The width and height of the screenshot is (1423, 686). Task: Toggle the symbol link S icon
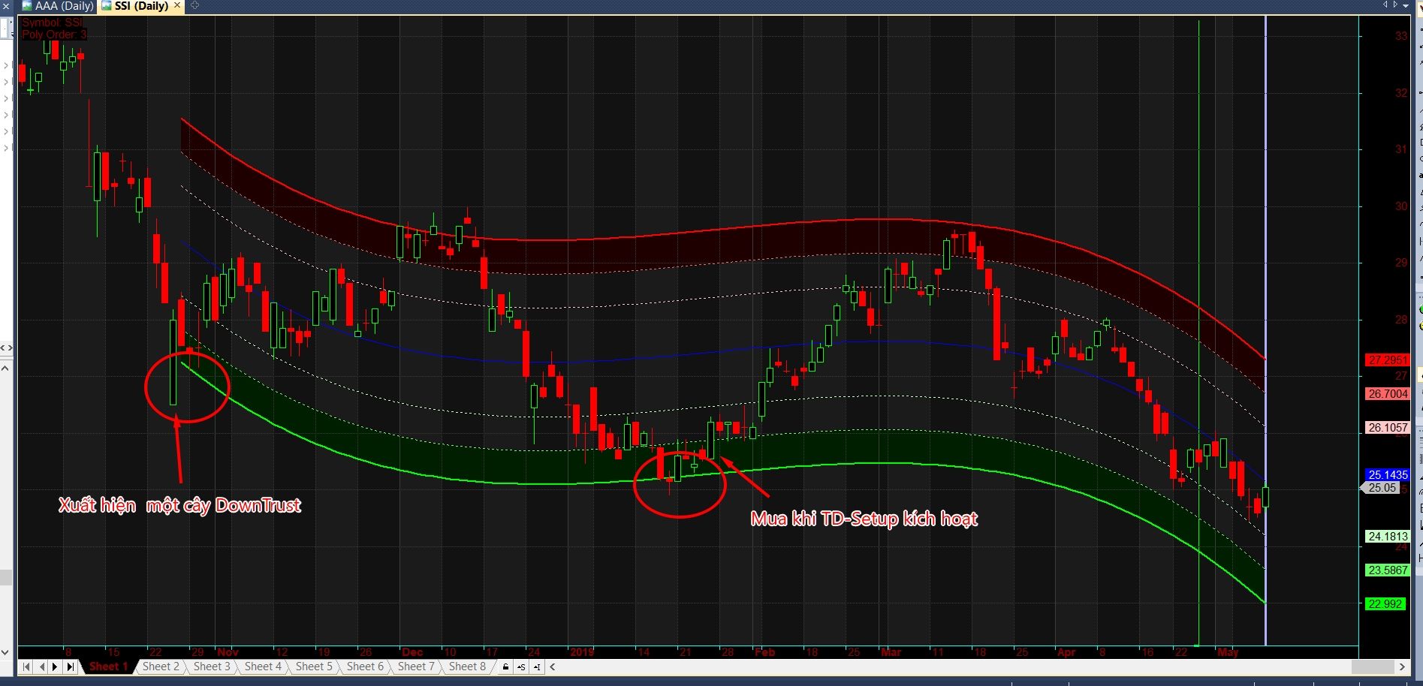pos(521,666)
